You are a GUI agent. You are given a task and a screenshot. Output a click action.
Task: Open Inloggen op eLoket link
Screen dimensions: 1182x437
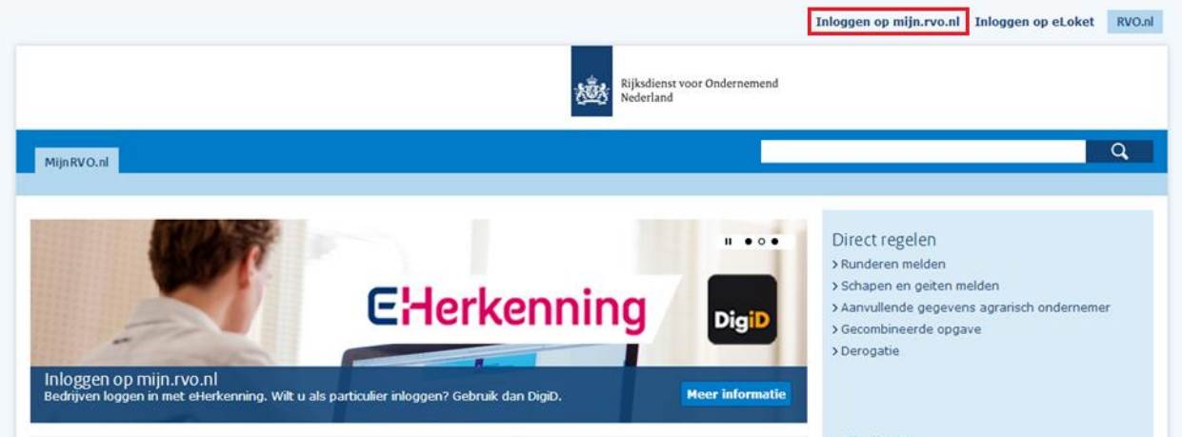point(1034,22)
